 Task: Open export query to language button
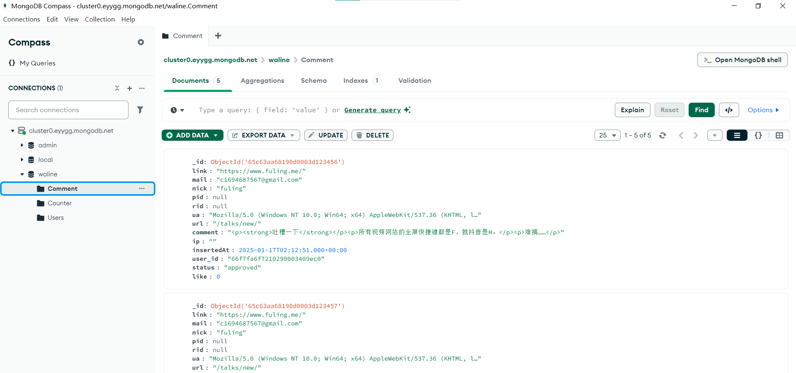[729, 110]
